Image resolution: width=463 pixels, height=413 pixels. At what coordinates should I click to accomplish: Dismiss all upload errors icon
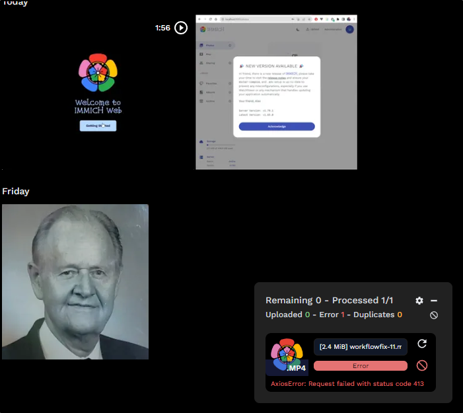(x=434, y=315)
